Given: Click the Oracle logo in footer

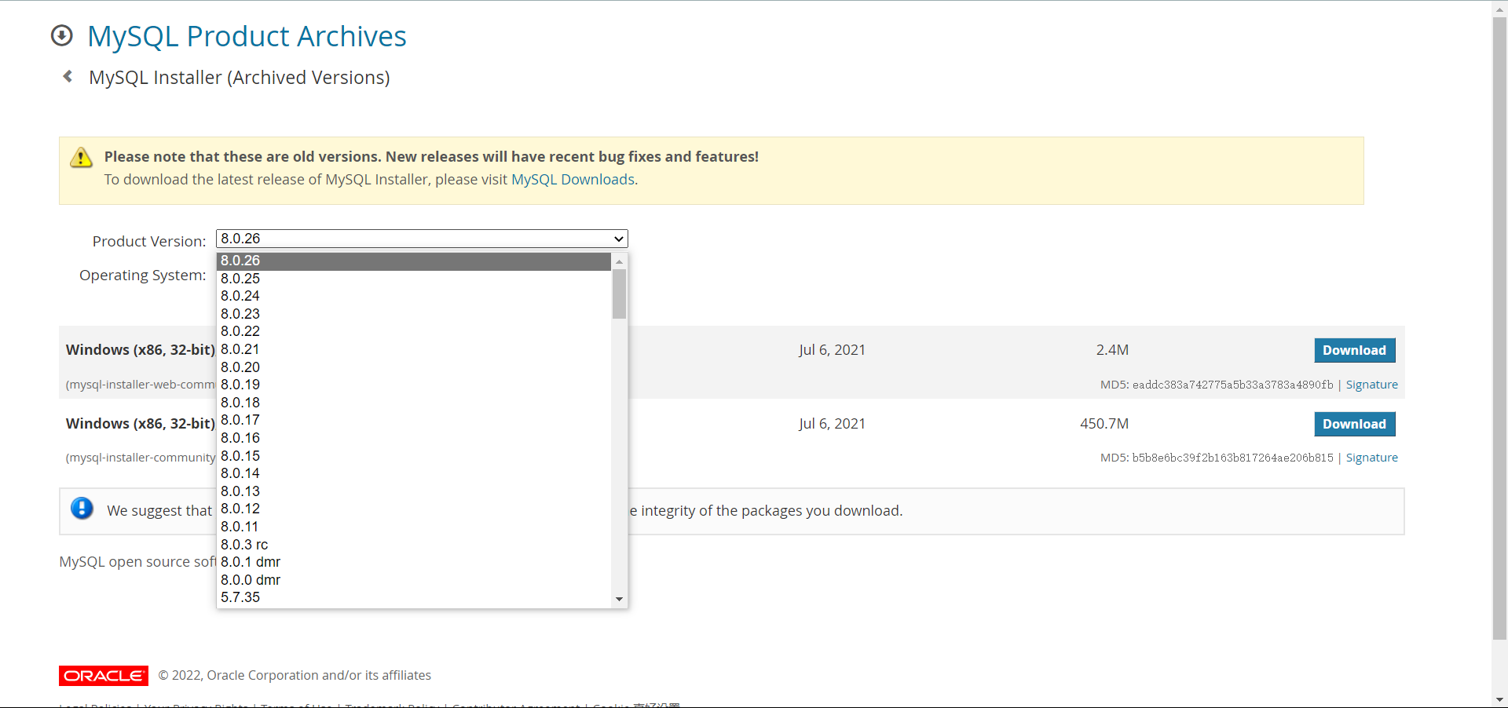Looking at the screenshot, I should click(104, 676).
